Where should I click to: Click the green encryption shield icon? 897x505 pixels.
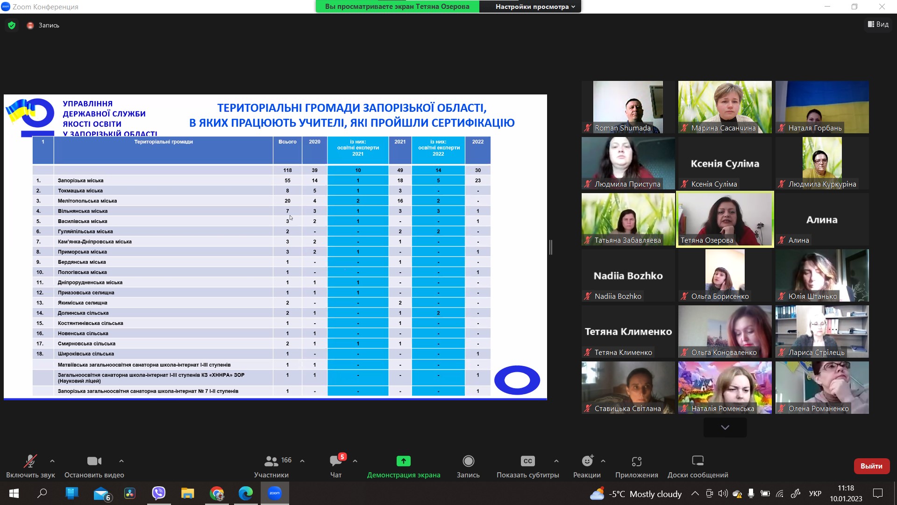(12, 25)
